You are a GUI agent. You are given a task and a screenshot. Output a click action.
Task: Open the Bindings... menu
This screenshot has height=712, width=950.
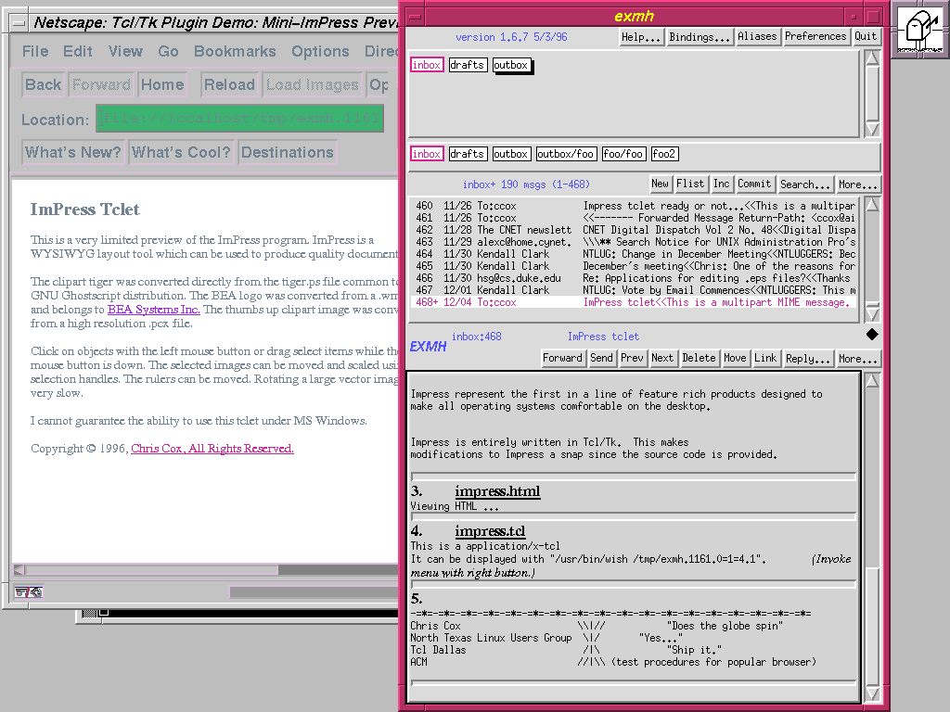700,37
